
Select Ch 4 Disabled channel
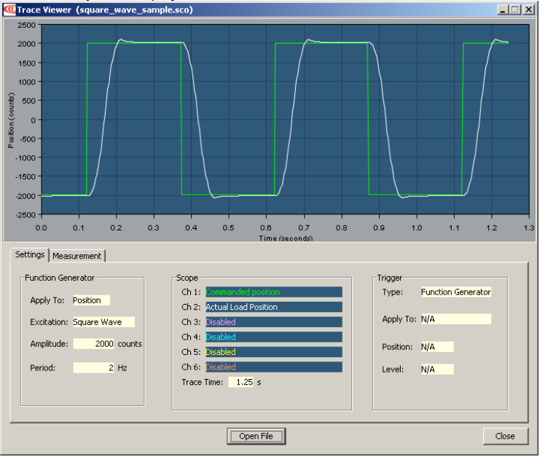pyautogui.click(x=274, y=337)
